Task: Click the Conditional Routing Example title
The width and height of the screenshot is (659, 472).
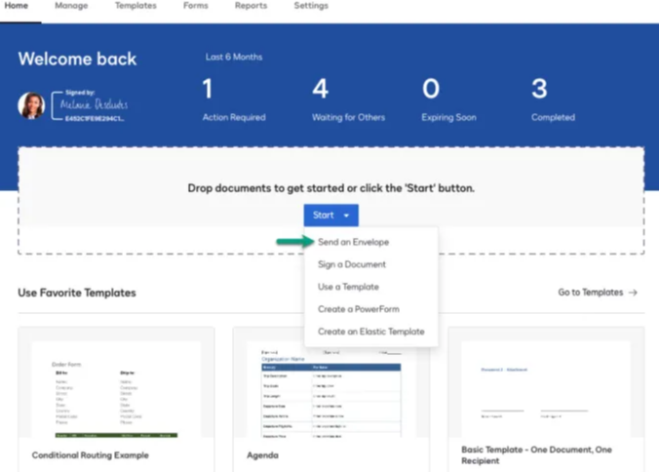Action: pos(91,455)
